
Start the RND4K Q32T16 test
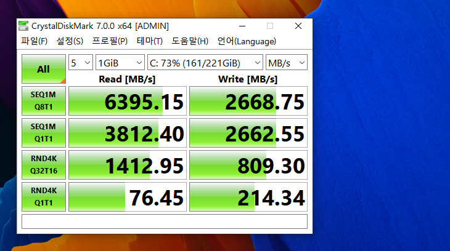pyautogui.click(x=44, y=165)
